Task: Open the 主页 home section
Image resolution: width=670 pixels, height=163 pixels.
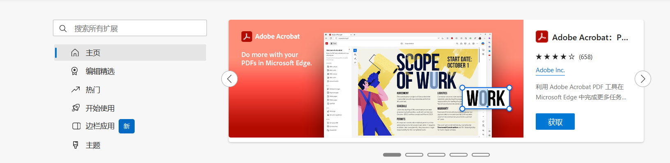Action: tap(130, 53)
